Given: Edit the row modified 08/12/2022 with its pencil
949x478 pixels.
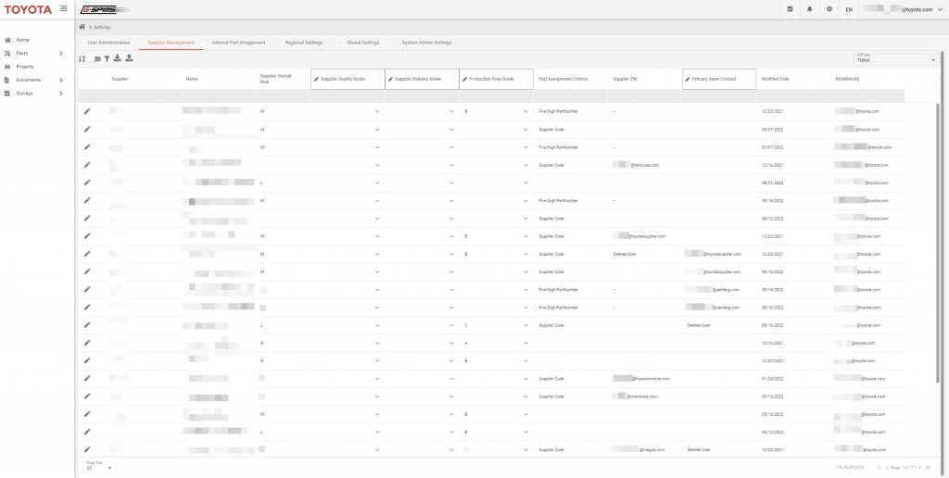Looking at the screenshot, I should 87,218.
